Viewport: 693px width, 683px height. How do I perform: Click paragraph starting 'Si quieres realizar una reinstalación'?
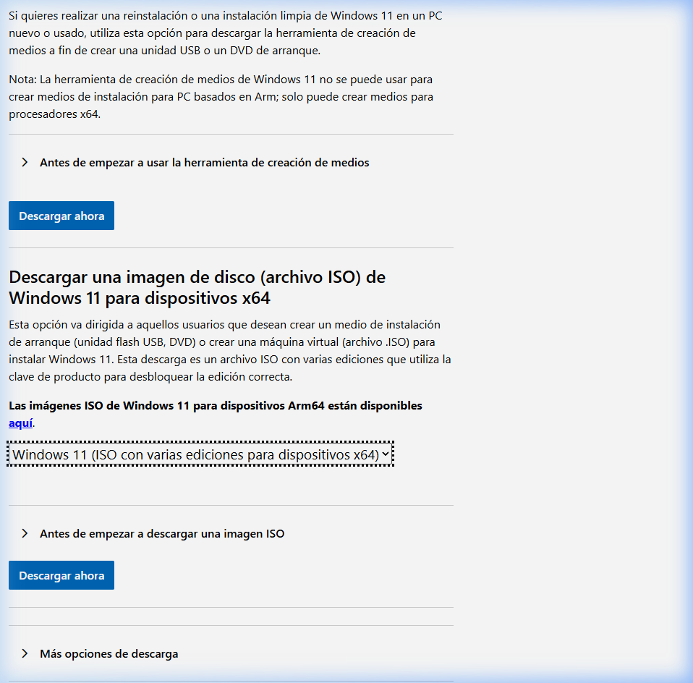click(x=226, y=33)
